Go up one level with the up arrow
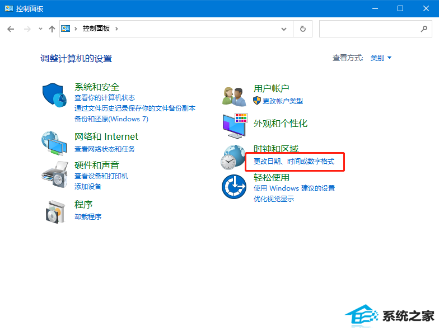This screenshot has width=439, height=331. tap(52, 29)
